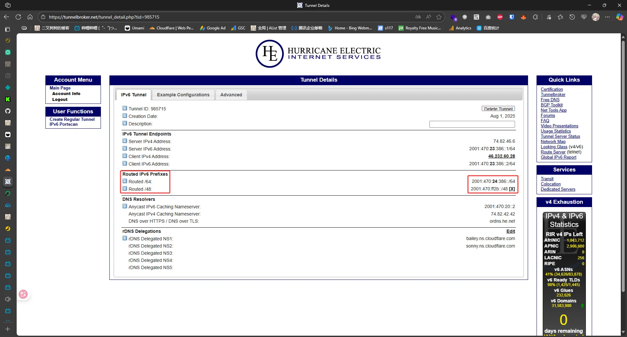Click the Client IPv4 address 46.232.60.28

click(501, 156)
